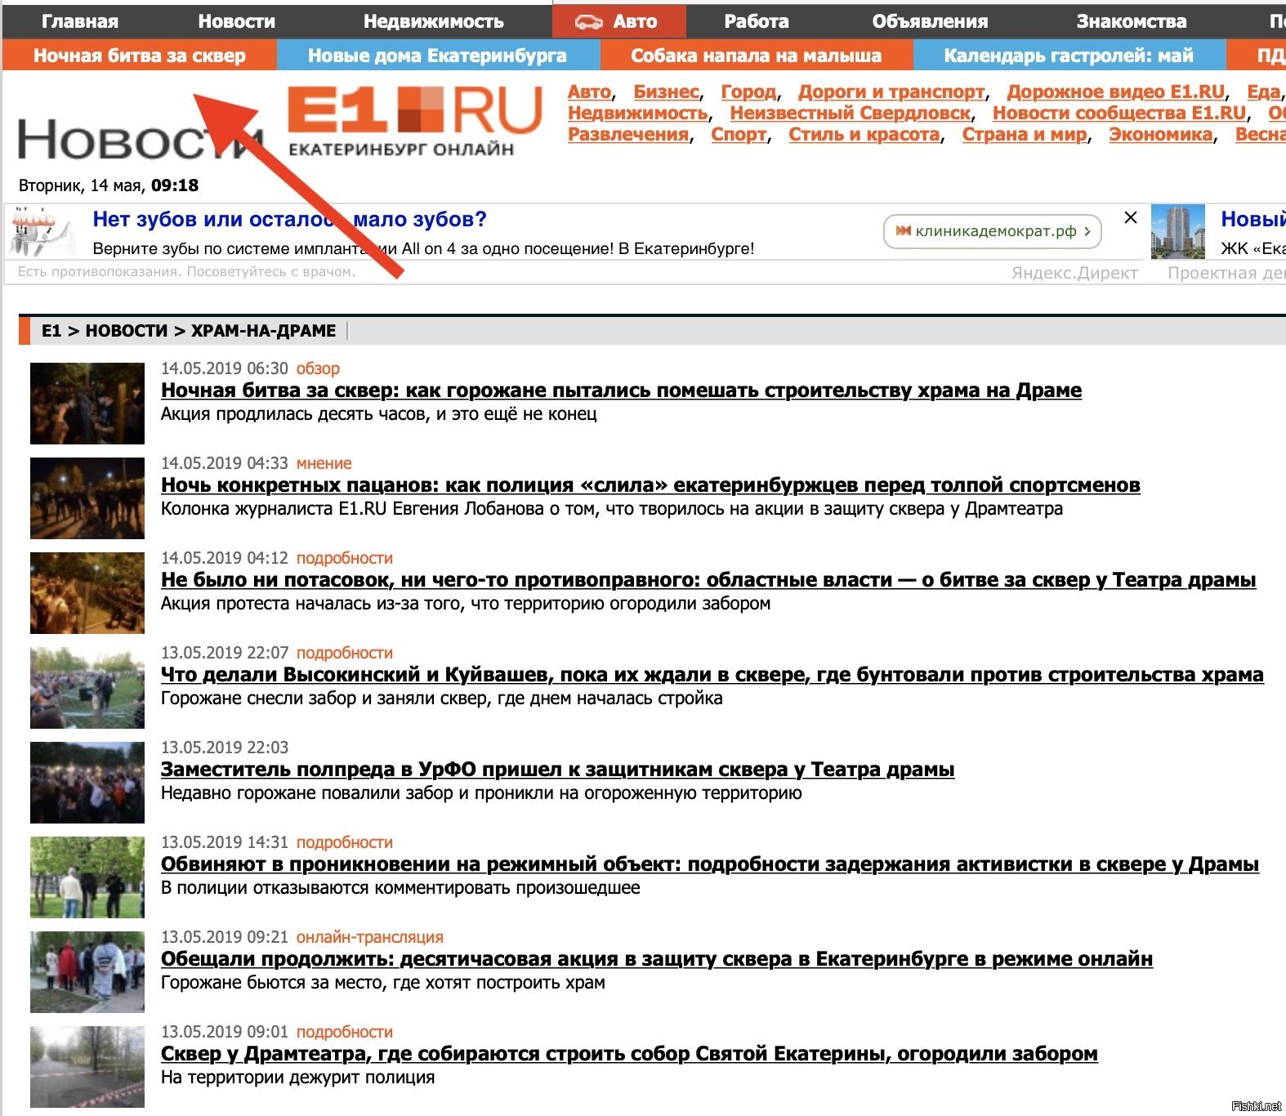The height and width of the screenshot is (1116, 1286).
Task: Open the Неизвестный Свердловск category link
Action: click(850, 113)
